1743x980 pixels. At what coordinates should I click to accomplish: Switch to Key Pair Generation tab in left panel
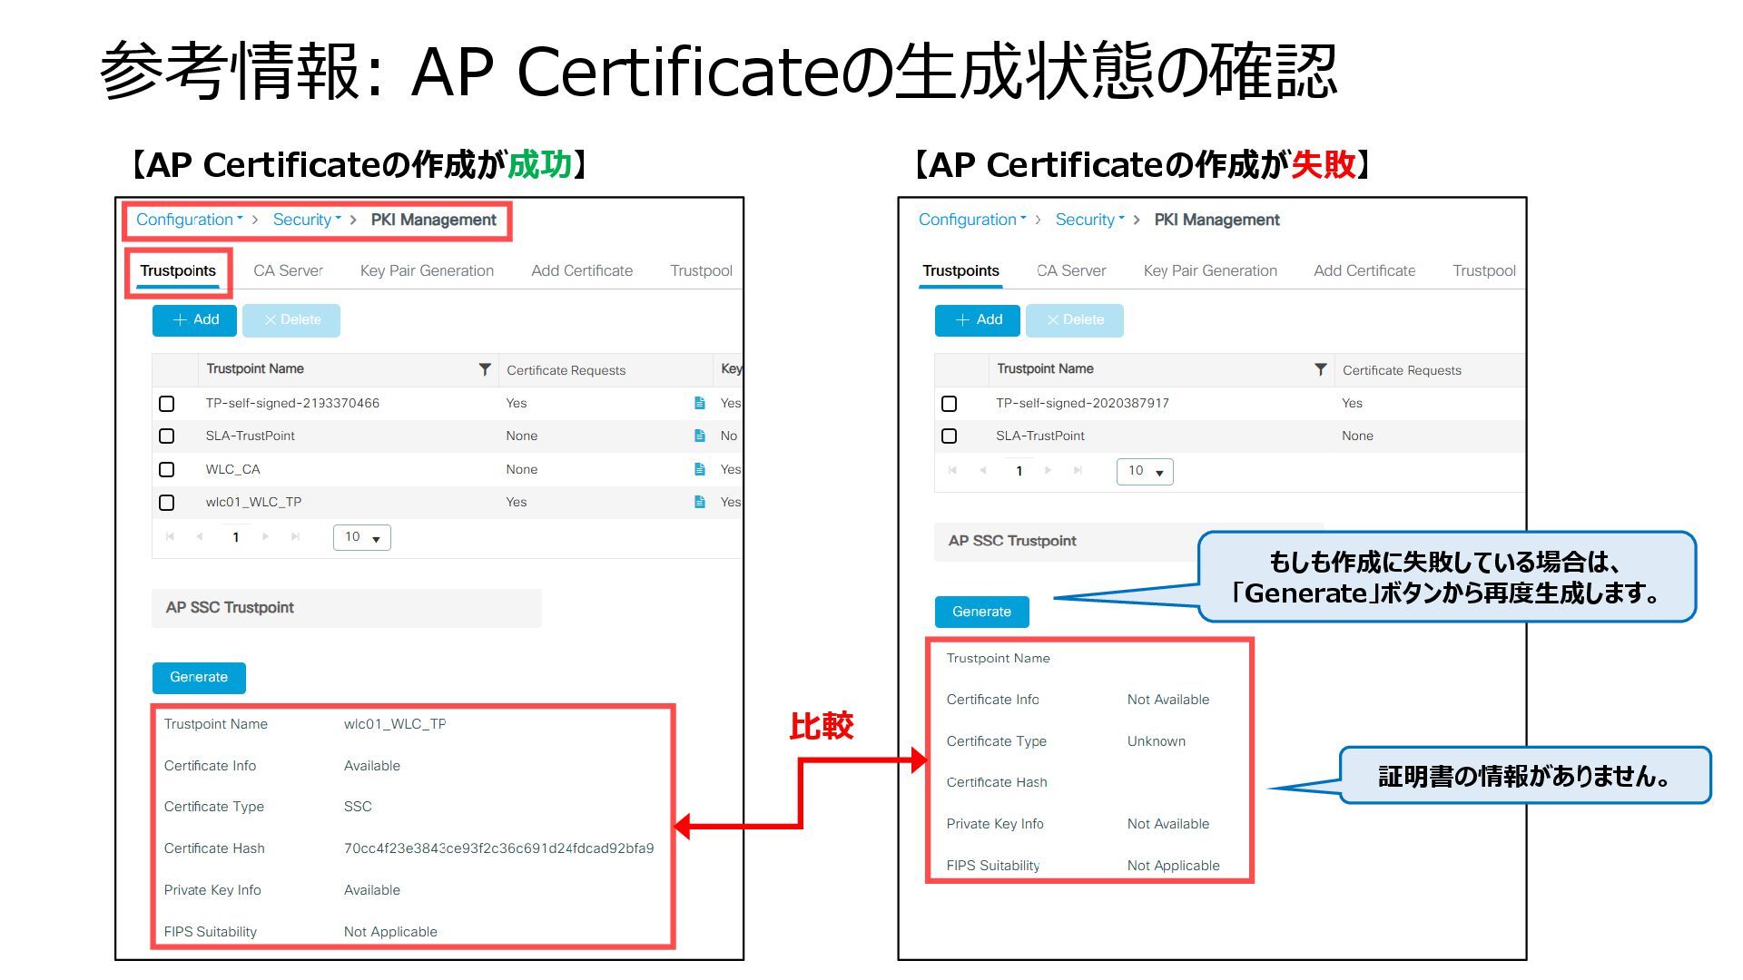(427, 270)
